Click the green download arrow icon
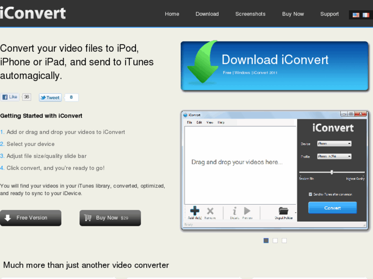The image size is (373, 279). tap(203, 62)
